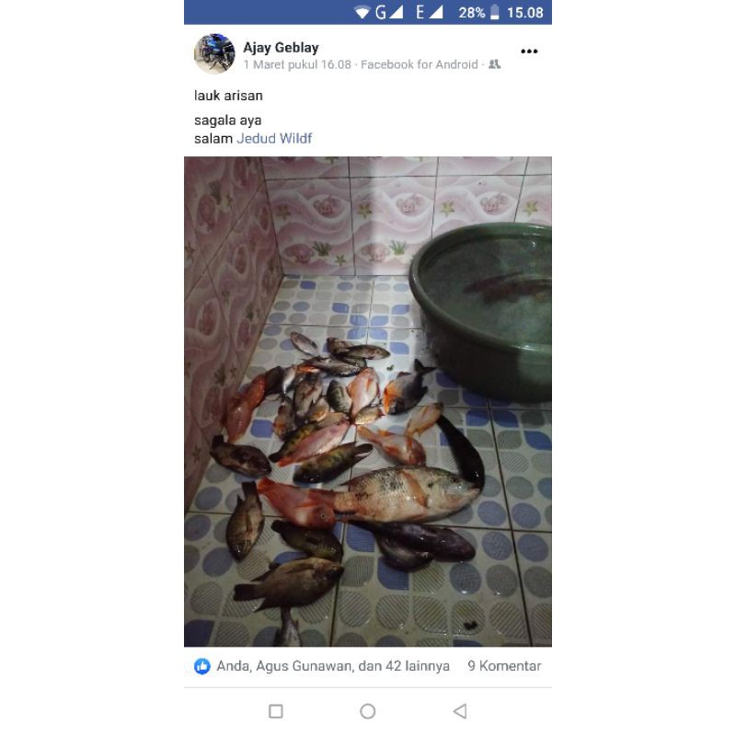Open the fish photo in full view
This screenshot has height=736, width=736.
pos(367,401)
